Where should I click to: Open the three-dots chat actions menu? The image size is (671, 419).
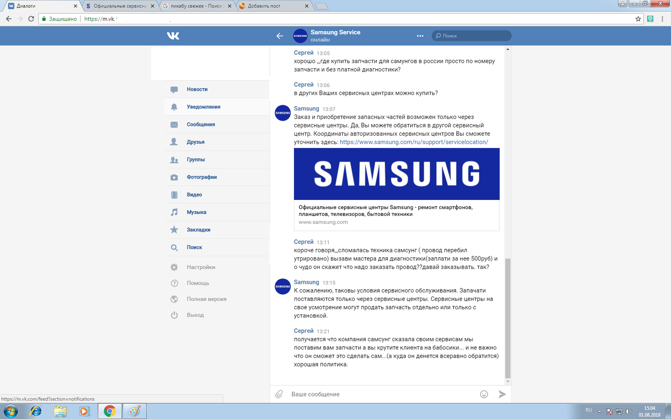pos(420,36)
